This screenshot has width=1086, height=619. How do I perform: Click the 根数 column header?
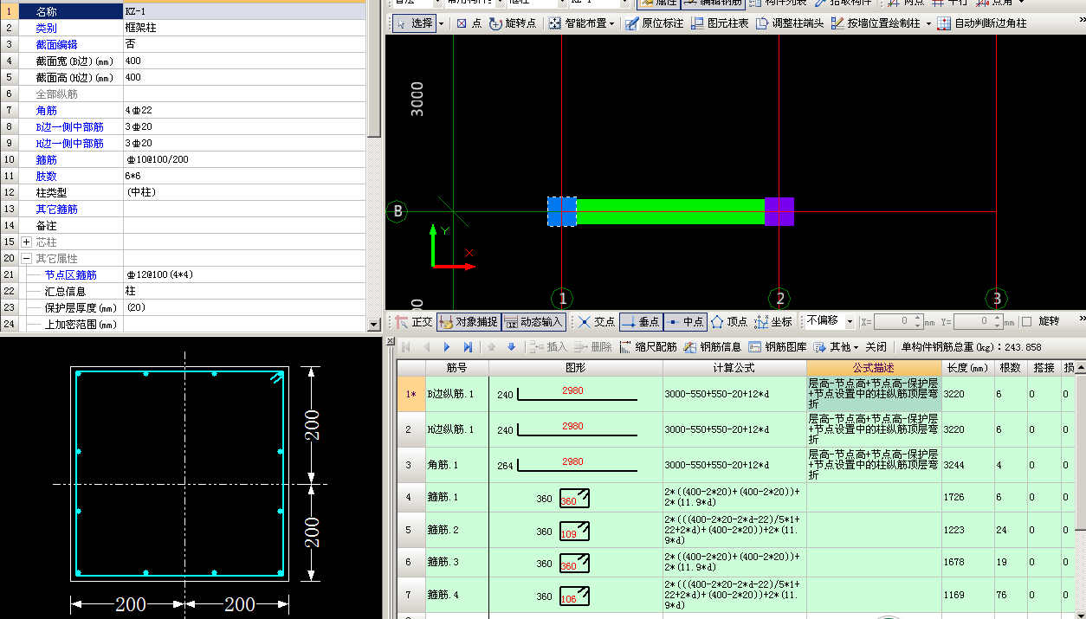click(x=1010, y=368)
